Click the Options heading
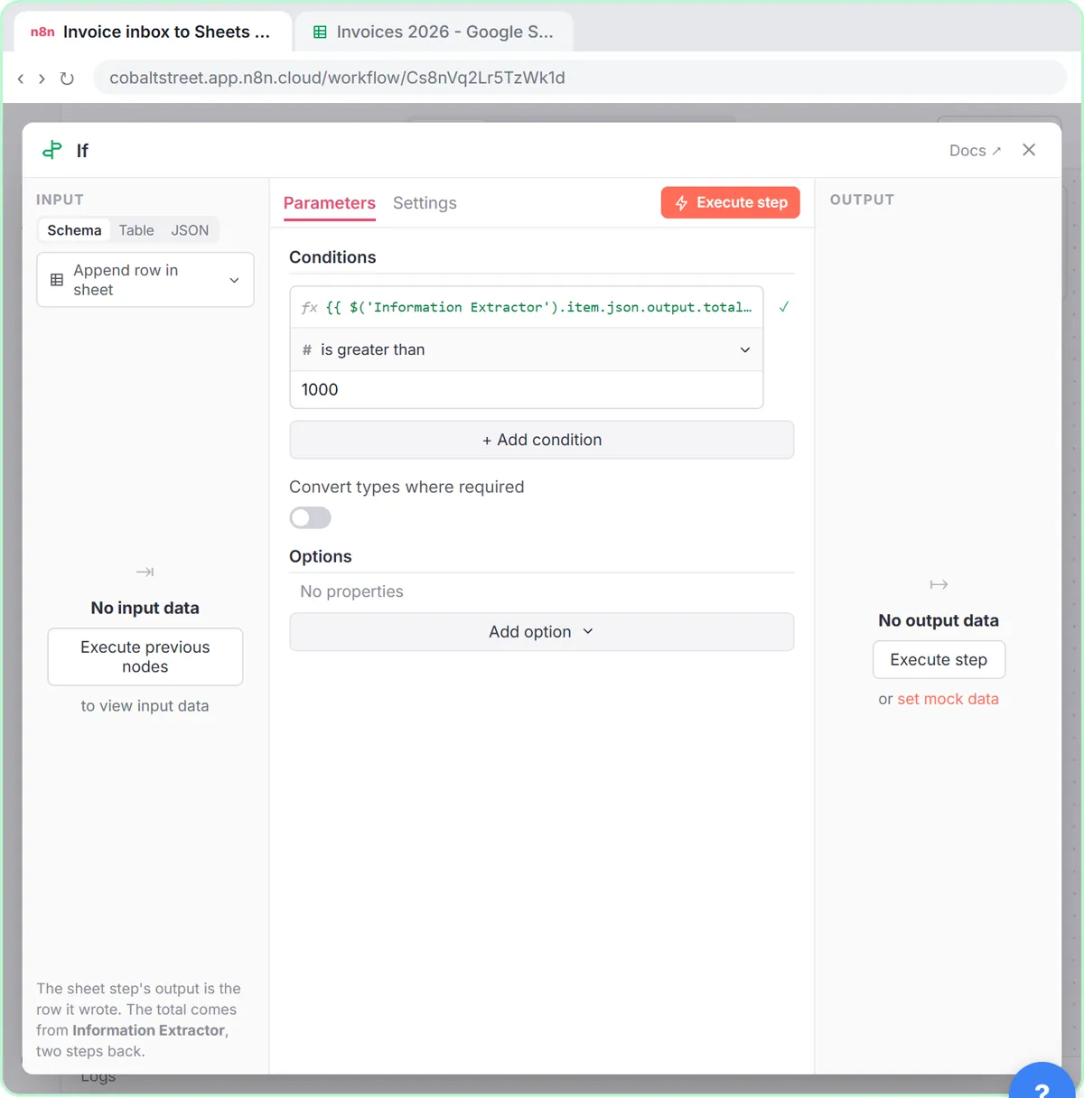Viewport: 1084px width, 1098px height. point(321,556)
